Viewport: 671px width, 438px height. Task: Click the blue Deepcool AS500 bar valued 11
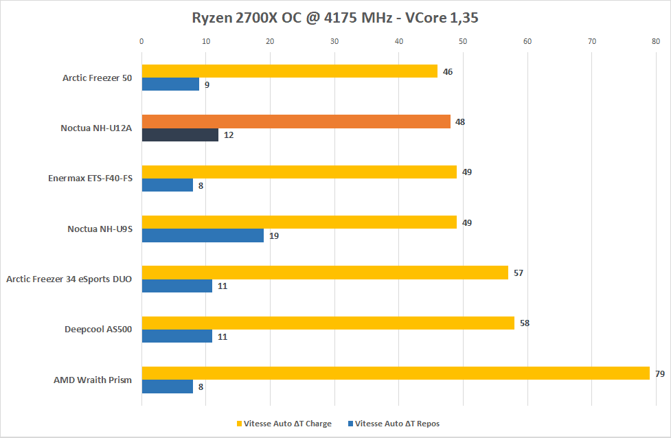(177, 336)
